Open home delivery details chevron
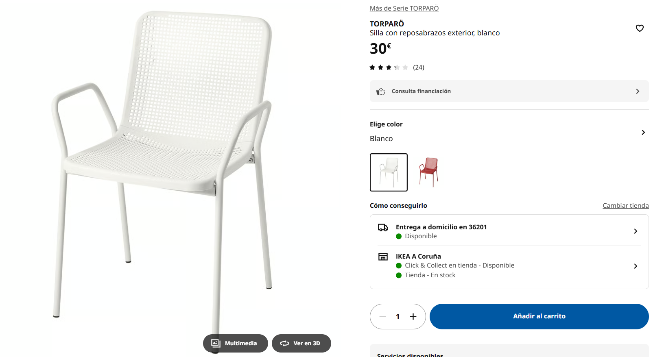Image resolution: width=664 pixels, height=357 pixels. click(x=636, y=231)
